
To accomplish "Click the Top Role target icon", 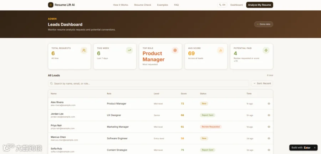I will (175, 50).
